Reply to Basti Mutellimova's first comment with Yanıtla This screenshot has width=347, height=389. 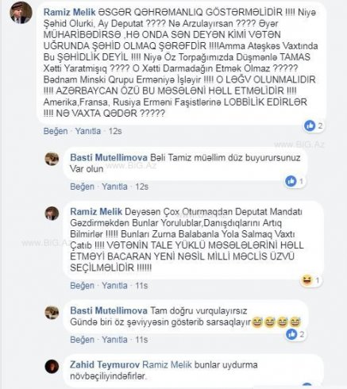[x=114, y=187]
